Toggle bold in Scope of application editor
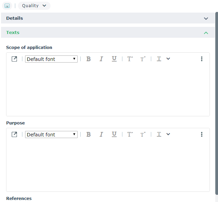 point(88,59)
